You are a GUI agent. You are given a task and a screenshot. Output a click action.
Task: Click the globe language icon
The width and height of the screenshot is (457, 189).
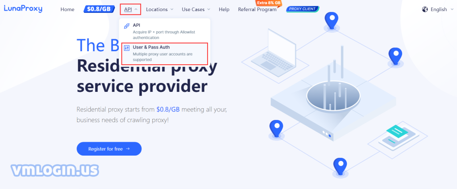tap(425, 9)
